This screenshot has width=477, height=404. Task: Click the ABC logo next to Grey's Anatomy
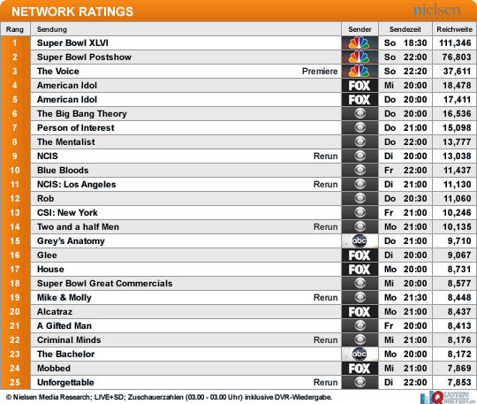tap(360, 240)
